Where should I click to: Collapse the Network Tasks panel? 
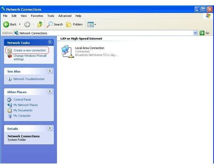50,42
